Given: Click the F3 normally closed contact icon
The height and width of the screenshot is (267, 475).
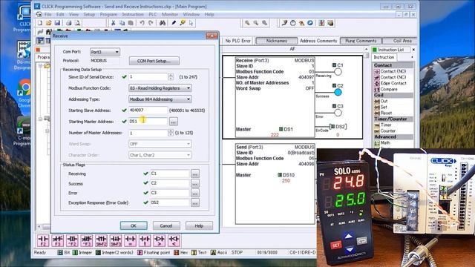Looking at the screenshot, I should point(58,240).
